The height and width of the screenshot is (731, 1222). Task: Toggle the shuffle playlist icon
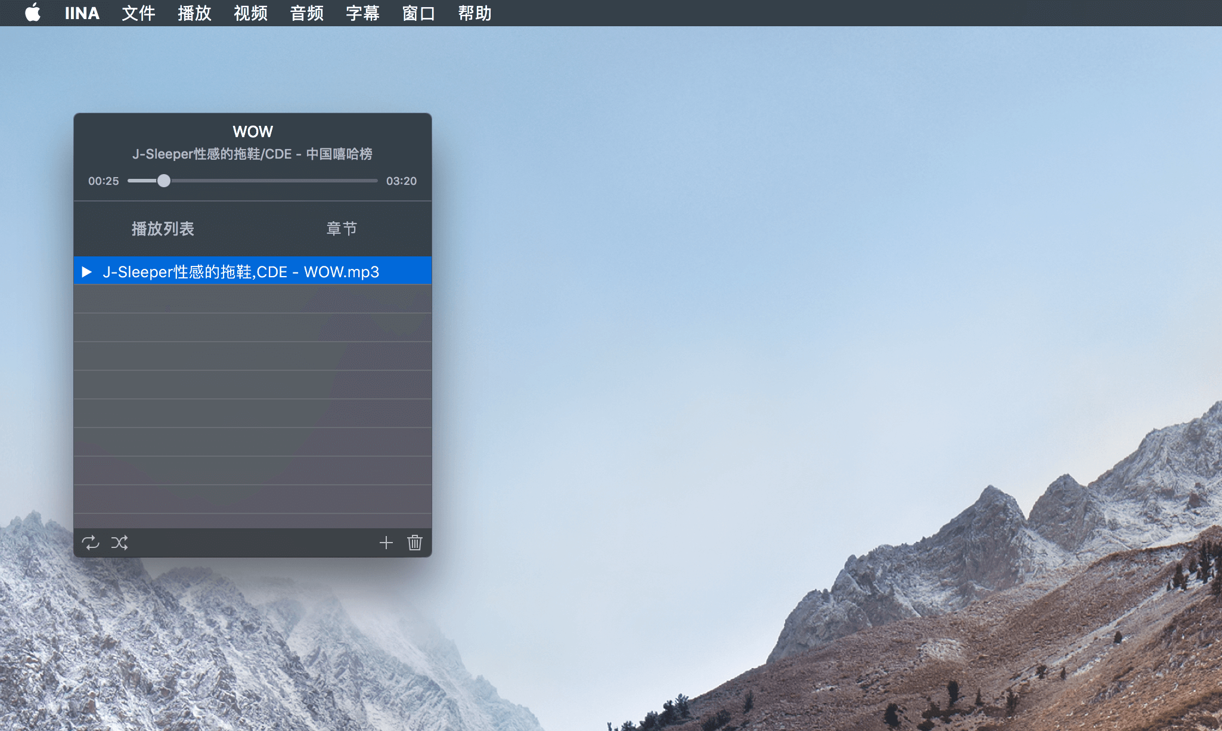[x=119, y=543]
